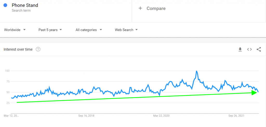Click the 'Search term' subtitle text
This screenshot has width=266, height=127.
coord(21,11)
